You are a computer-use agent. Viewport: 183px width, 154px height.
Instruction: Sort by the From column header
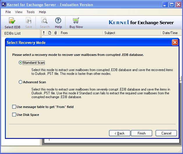pos(81,33)
